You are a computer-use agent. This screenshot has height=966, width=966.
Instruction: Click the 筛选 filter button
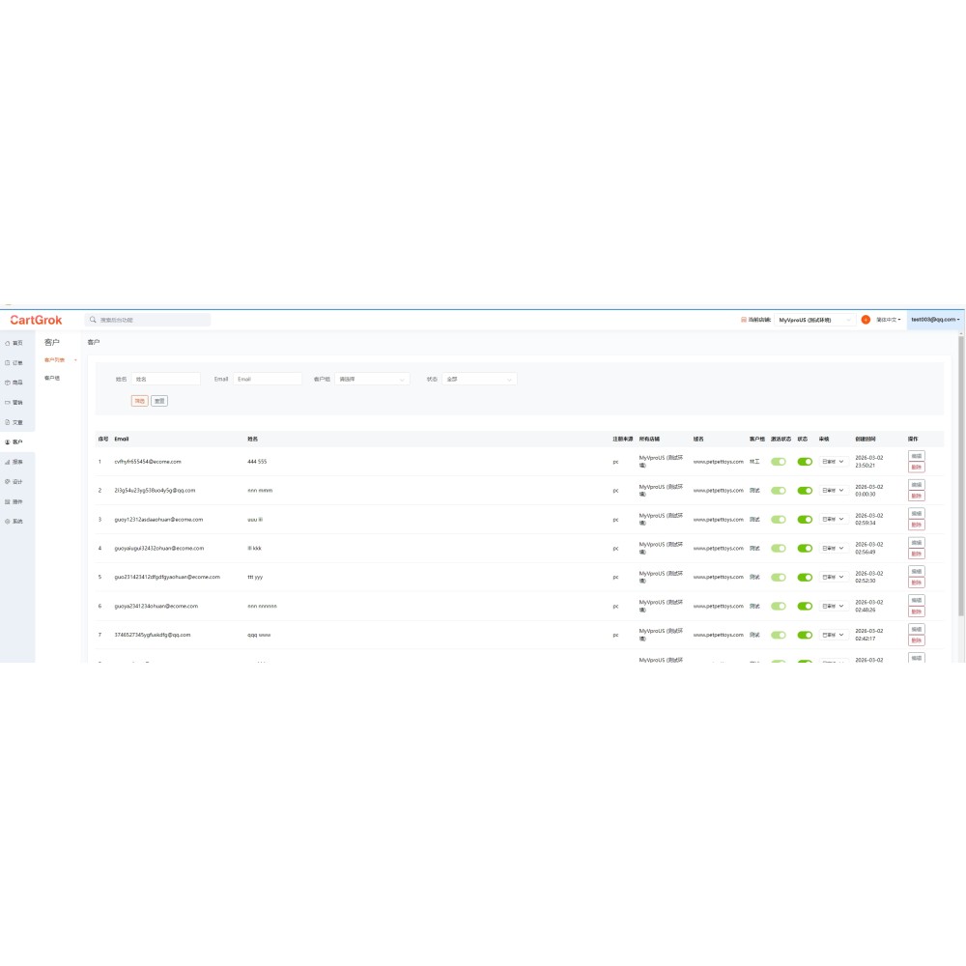click(x=140, y=401)
